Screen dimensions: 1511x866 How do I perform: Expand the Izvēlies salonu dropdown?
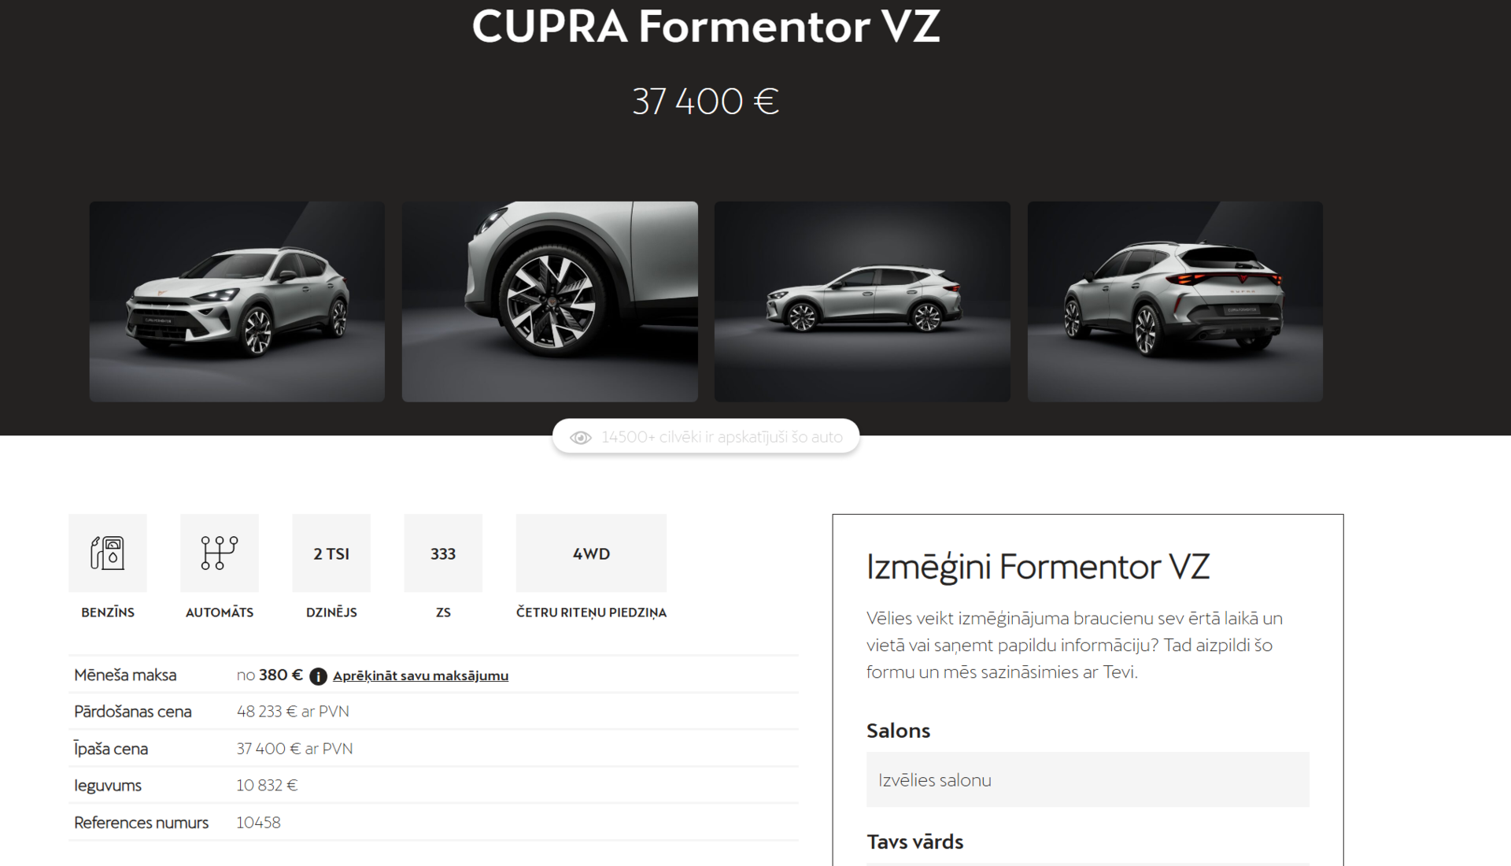click(1088, 779)
